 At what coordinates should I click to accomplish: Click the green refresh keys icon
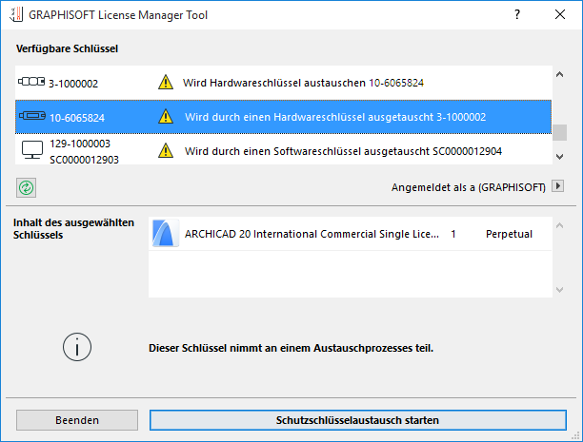pos(27,187)
